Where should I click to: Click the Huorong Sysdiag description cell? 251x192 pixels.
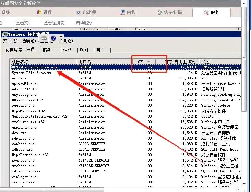pyautogui.click(x=221, y=94)
